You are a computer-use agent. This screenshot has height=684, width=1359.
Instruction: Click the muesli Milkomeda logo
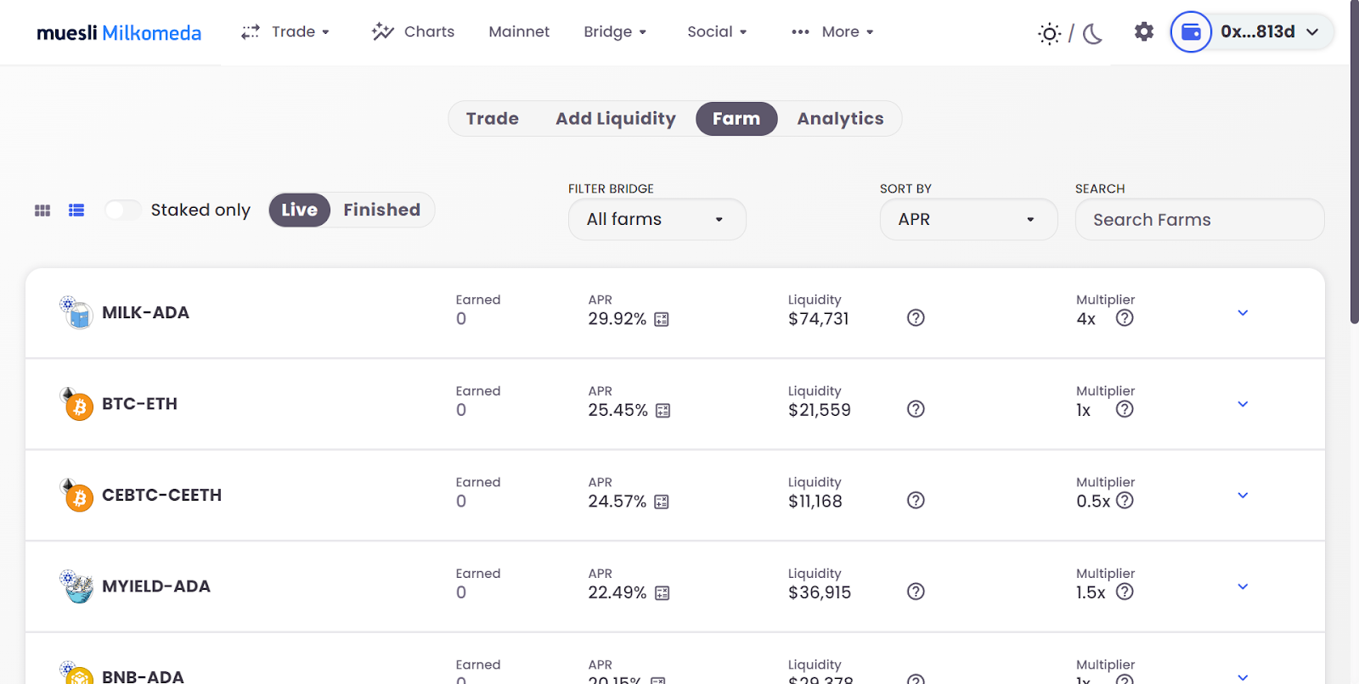click(x=119, y=33)
